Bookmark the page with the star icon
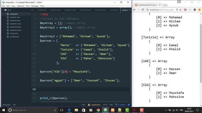The width and height of the screenshot is (202, 113). tap(180, 10)
